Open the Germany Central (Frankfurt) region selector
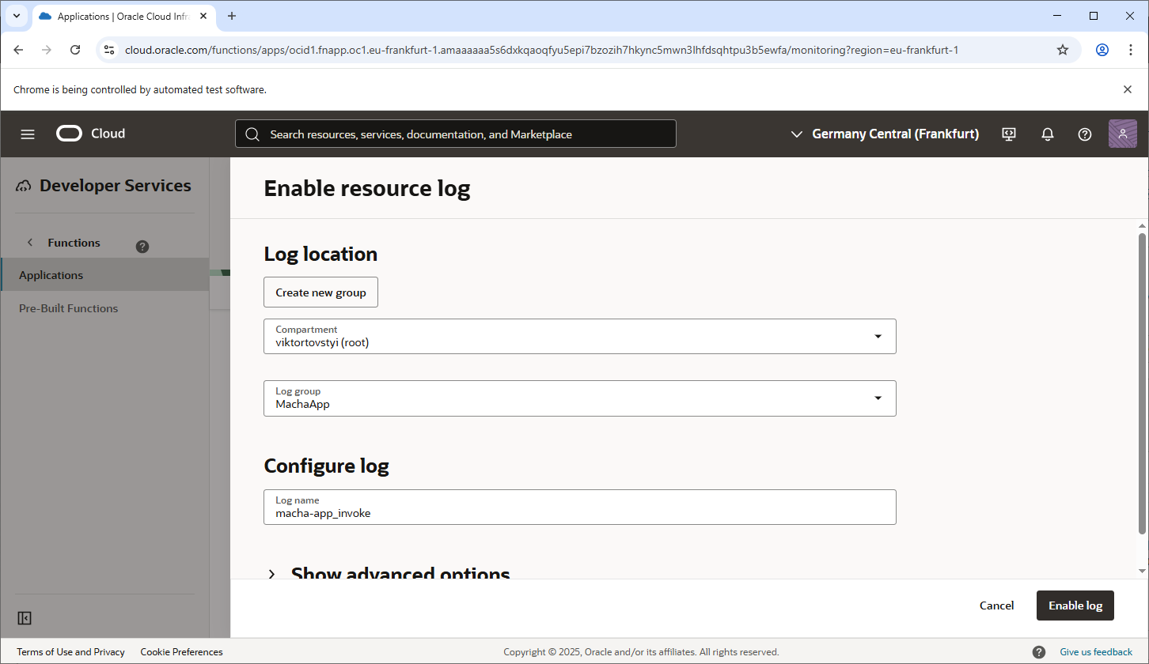This screenshot has width=1149, height=664. coord(885,134)
